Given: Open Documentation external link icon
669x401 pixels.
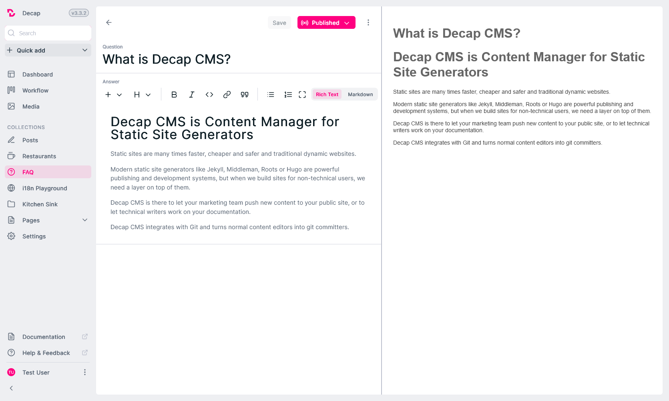Looking at the screenshot, I should click(x=85, y=337).
